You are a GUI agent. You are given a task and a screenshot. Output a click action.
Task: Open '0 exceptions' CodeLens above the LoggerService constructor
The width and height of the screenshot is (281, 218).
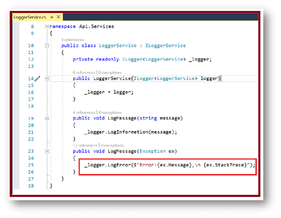[x=110, y=72]
